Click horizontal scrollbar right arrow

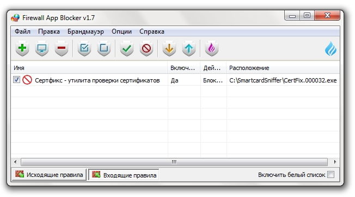[335, 162]
